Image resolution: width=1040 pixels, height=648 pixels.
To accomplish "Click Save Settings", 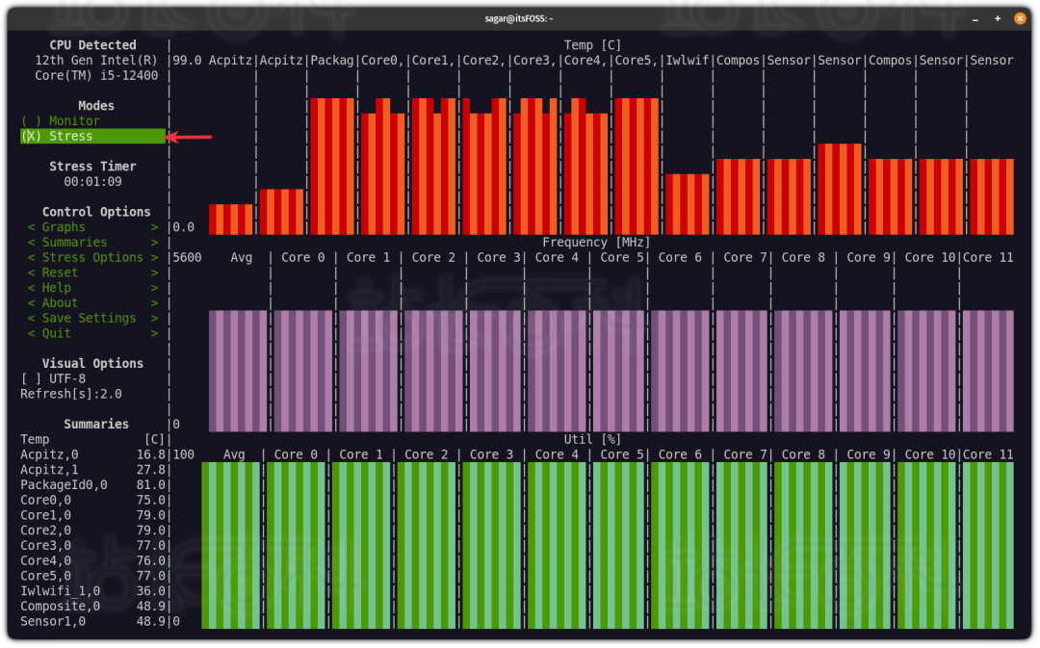I will [92, 319].
